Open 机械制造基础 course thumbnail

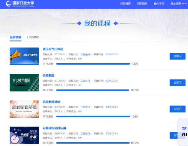point(24,109)
